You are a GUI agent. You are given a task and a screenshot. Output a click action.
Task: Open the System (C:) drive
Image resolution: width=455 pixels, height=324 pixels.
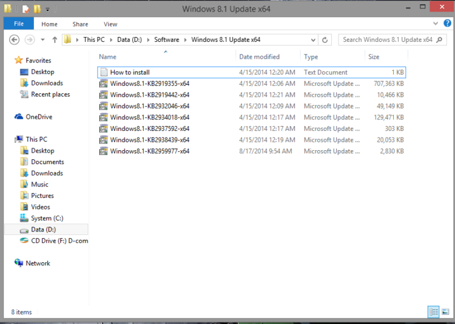point(47,219)
